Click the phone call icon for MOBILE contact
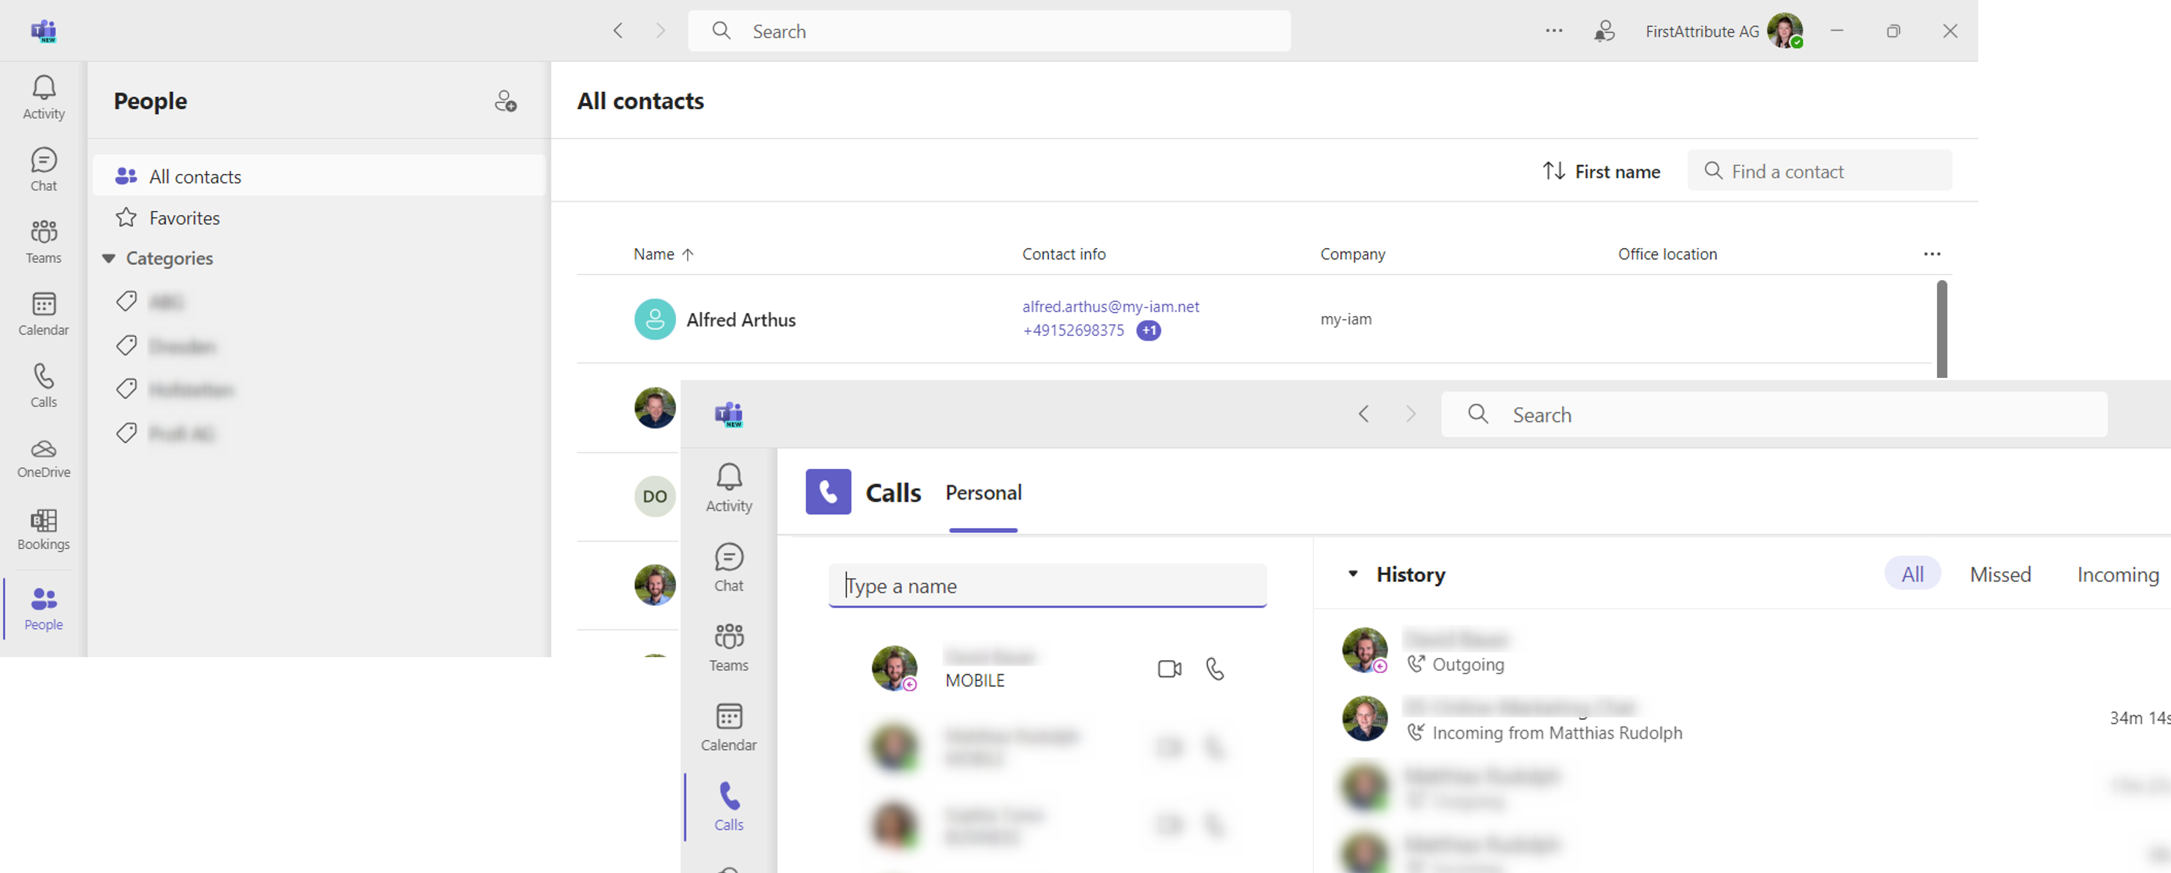This screenshot has height=873, width=2171. coord(1214,668)
